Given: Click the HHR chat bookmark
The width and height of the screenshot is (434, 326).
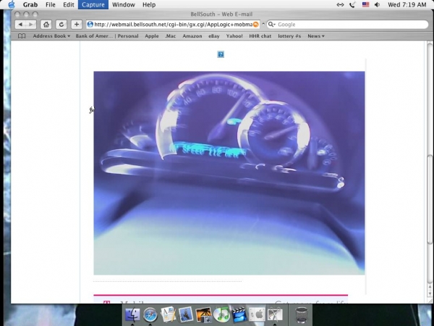Looking at the screenshot, I should coord(260,35).
